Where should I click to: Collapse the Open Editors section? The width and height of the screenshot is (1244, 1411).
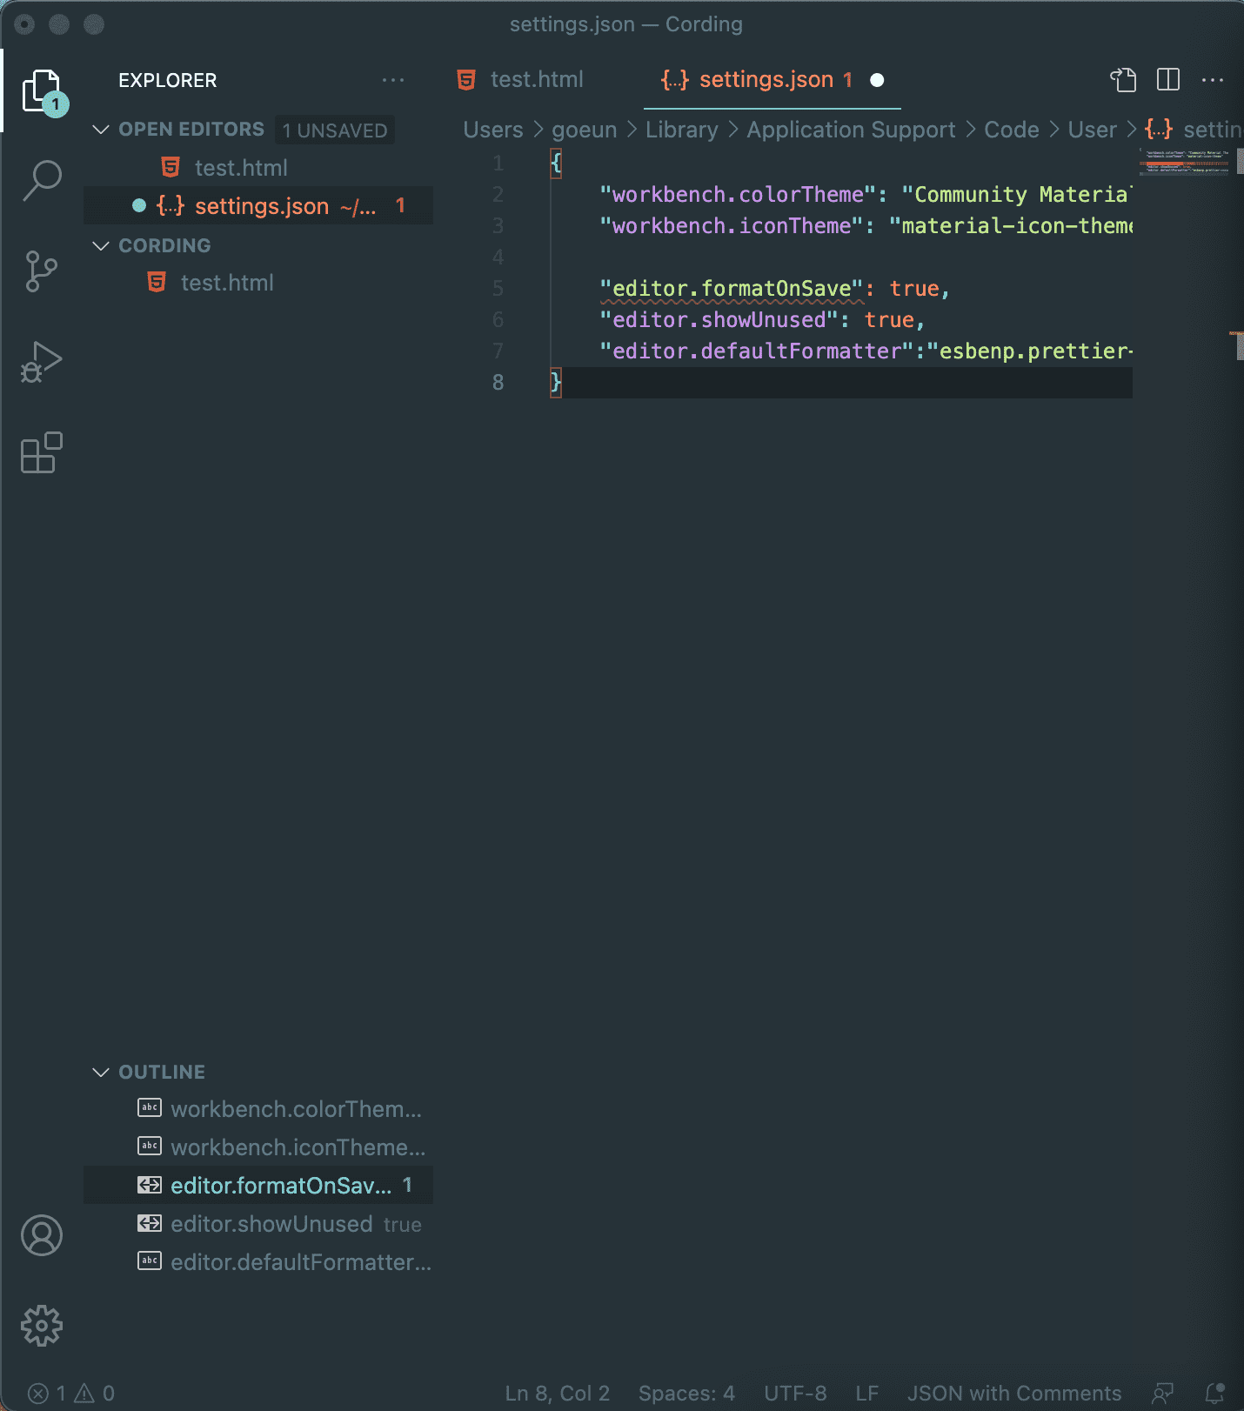coord(101,130)
